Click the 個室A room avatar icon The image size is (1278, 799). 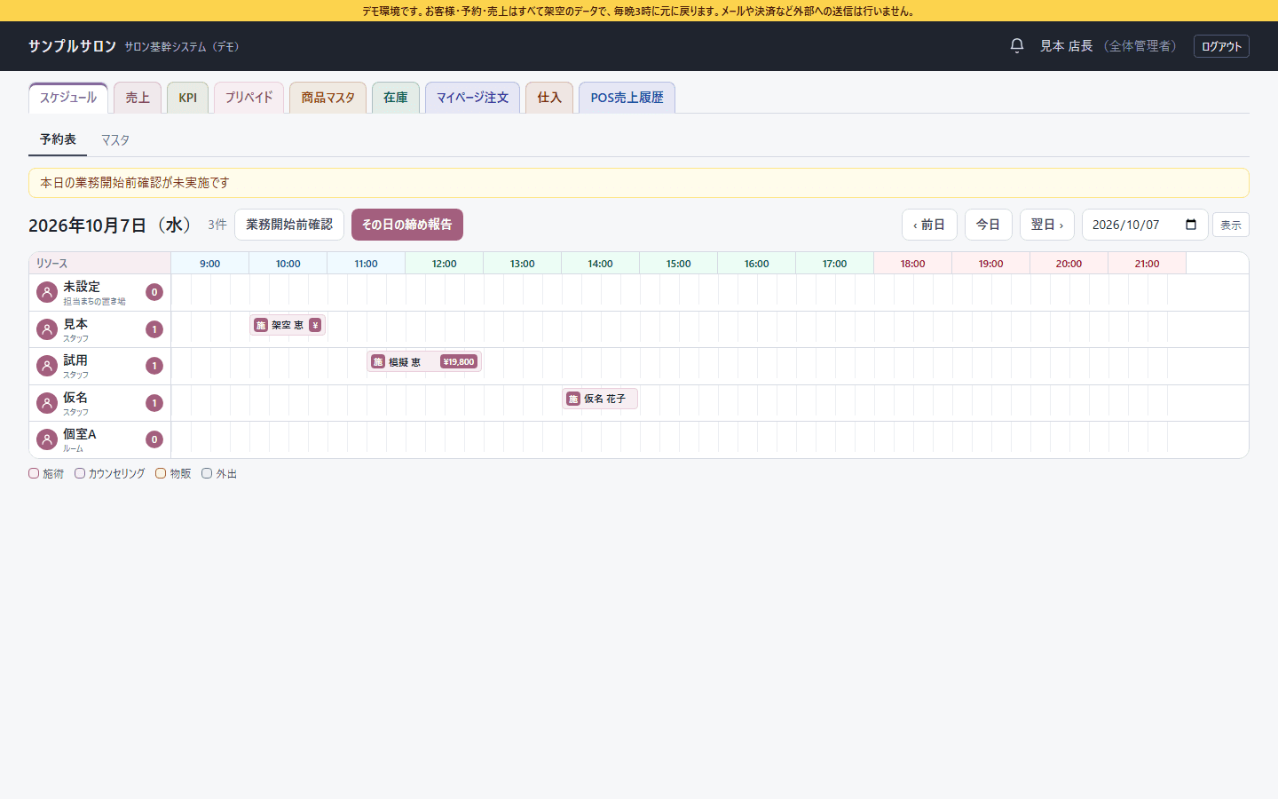(x=47, y=439)
